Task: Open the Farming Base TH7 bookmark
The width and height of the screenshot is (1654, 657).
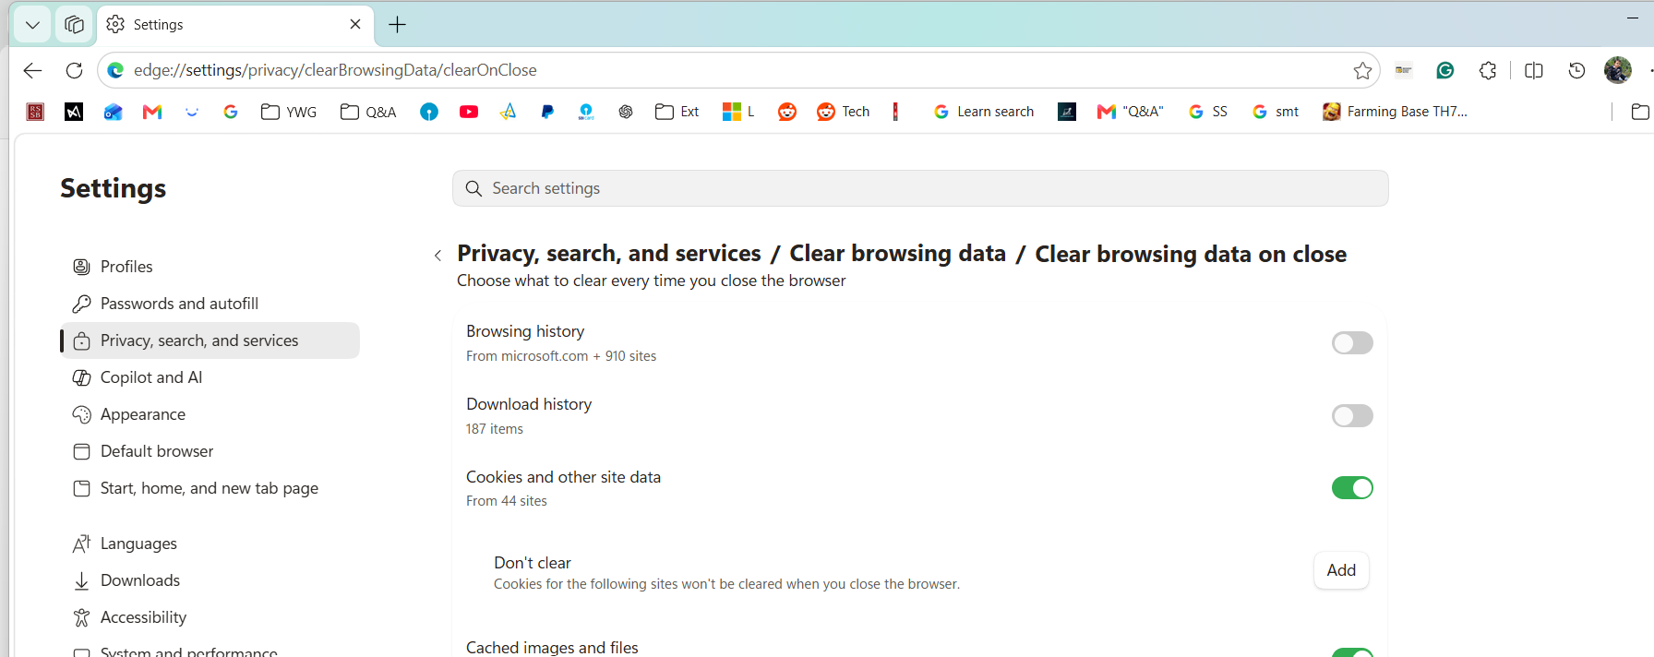Action: pos(1396,112)
